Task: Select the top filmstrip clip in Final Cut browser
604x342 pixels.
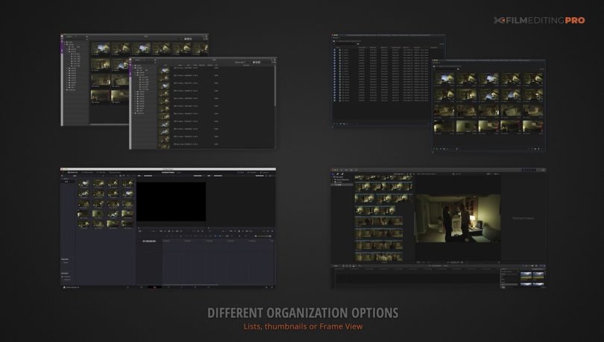Action: (x=383, y=177)
